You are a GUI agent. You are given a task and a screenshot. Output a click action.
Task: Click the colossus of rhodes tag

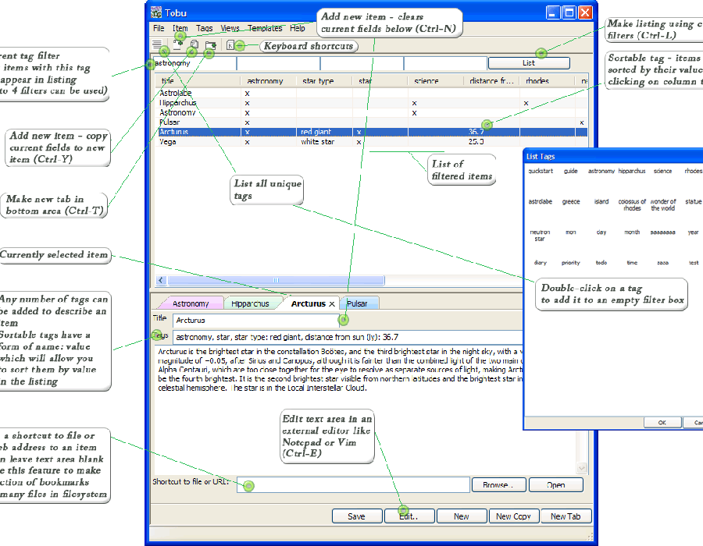click(632, 205)
